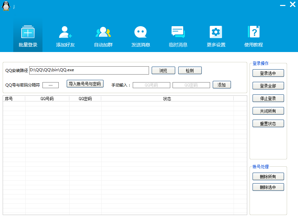The height and width of the screenshot is (220, 298).
Task: Click the 检测 detect button
Action: pyautogui.click(x=190, y=71)
